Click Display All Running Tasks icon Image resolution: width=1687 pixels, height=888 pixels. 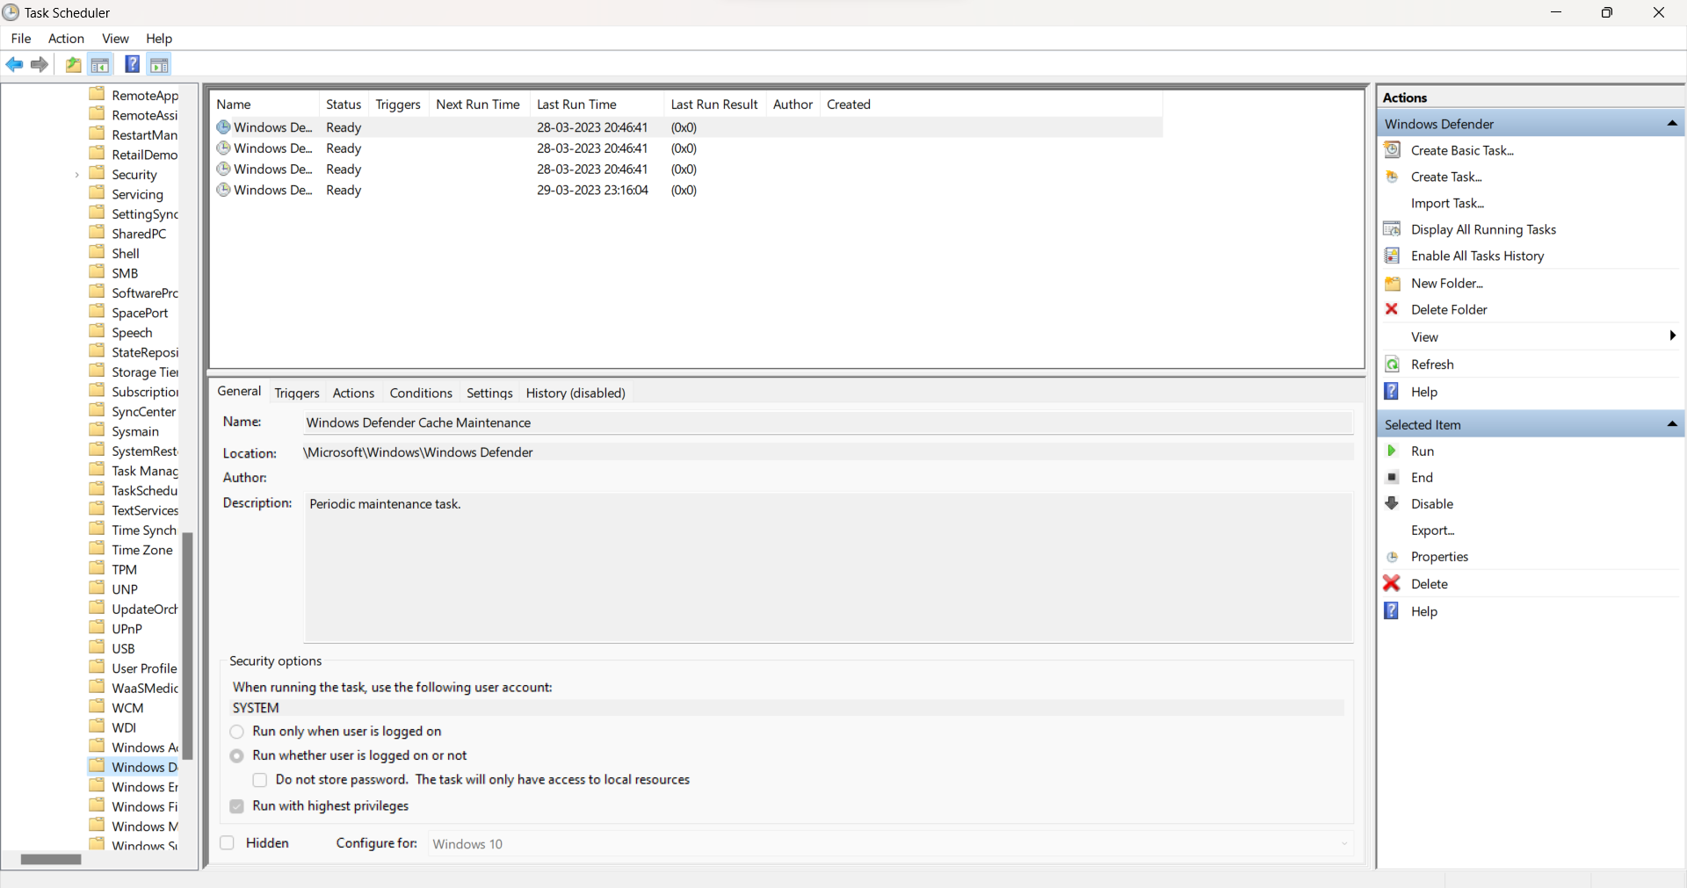point(1393,229)
